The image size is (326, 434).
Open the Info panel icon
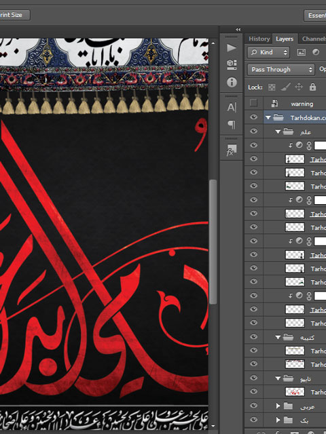point(232,82)
